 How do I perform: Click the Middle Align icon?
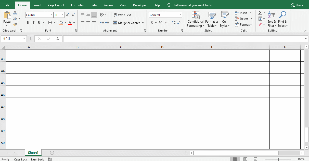[88, 15]
